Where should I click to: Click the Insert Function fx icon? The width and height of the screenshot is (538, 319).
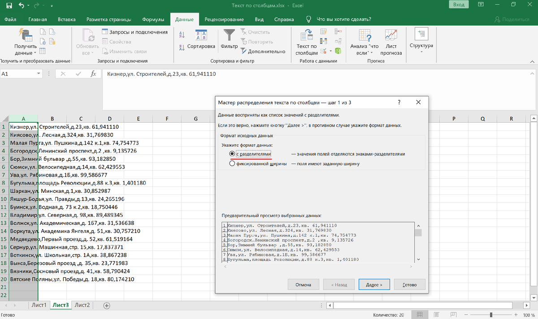coord(93,74)
